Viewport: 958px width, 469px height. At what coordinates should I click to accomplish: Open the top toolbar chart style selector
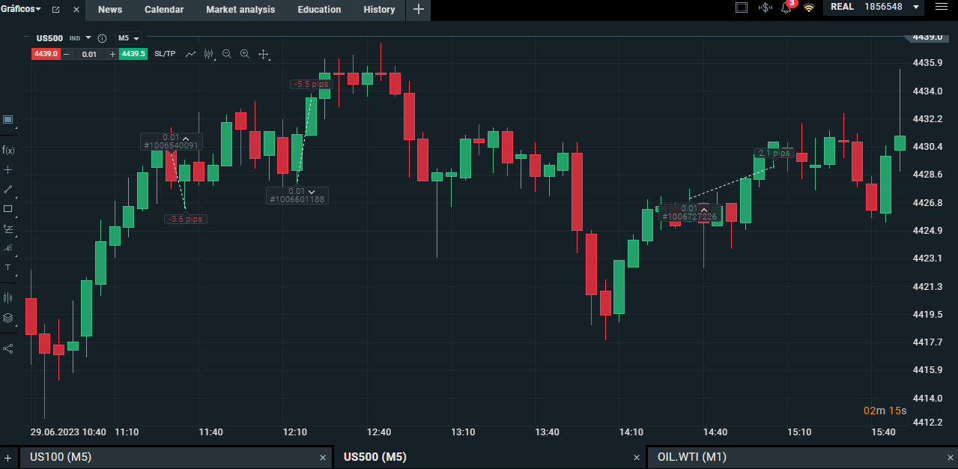tap(209, 54)
